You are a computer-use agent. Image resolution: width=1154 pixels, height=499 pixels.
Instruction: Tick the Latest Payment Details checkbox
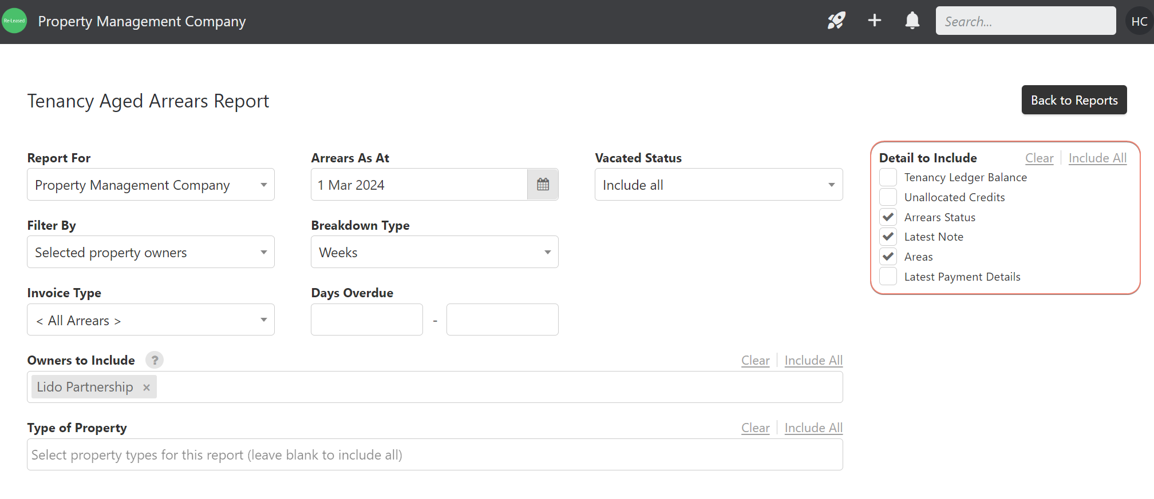(x=888, y=277)
